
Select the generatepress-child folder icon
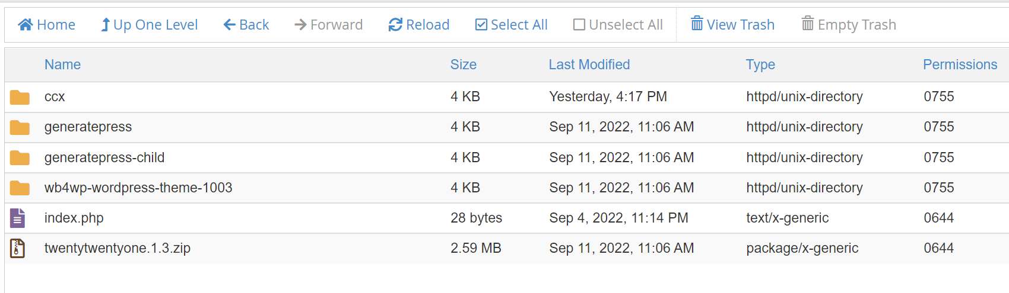coord(20,158)
